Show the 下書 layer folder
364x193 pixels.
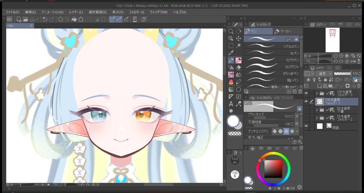coord(306,110)
